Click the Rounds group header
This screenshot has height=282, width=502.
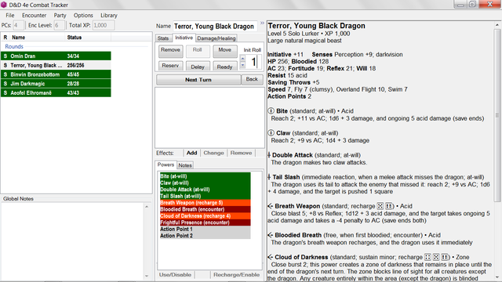coord(14,47)
